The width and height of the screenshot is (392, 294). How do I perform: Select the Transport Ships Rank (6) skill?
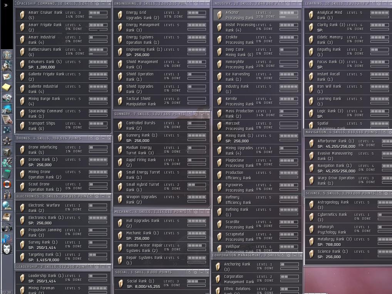[63, 126]
